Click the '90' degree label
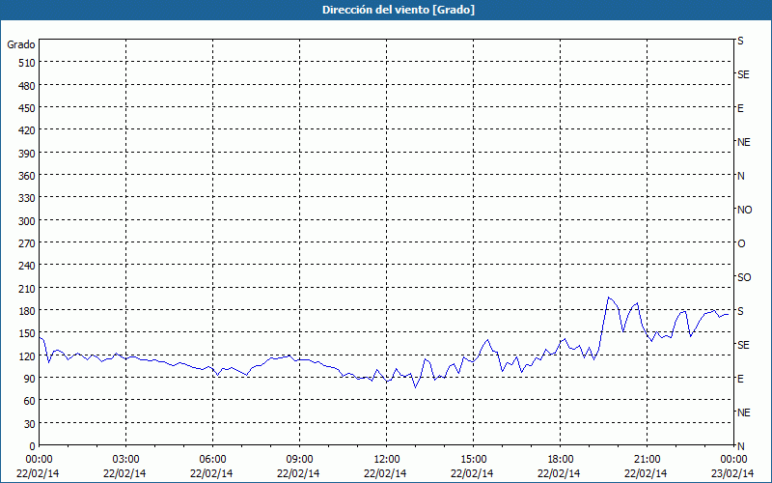 point(30,379)
